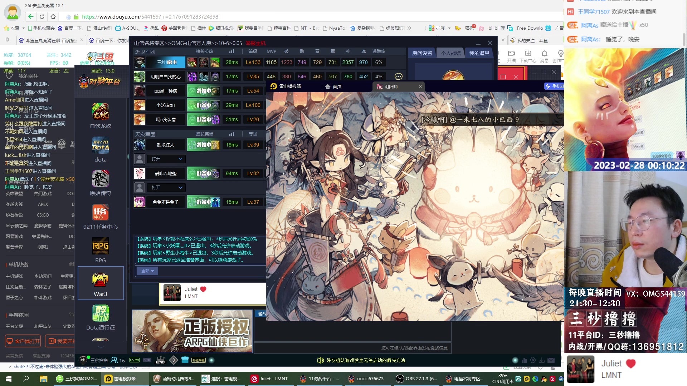Click the Juliet LMNT album thumbnail
This screenshot has height=386, width=687.
pyautogui.click(x=172, y=293)
